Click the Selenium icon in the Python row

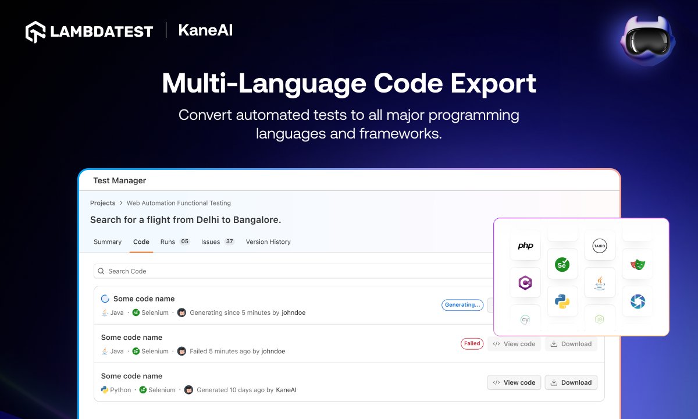tap(143, 390)
